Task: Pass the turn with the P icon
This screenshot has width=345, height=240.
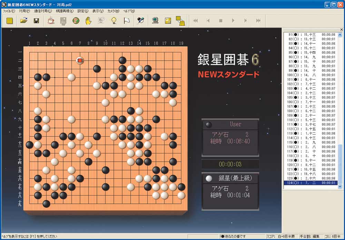Action: click(x=76, y=21)
